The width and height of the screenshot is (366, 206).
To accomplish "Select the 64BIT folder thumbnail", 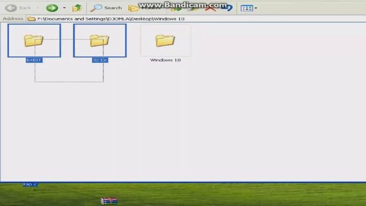I will pyautogui.click(x=34, y=41).
